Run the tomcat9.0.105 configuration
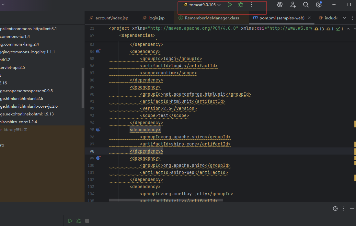The width and height of the screenshot is (356, 226). pos(230,5)
